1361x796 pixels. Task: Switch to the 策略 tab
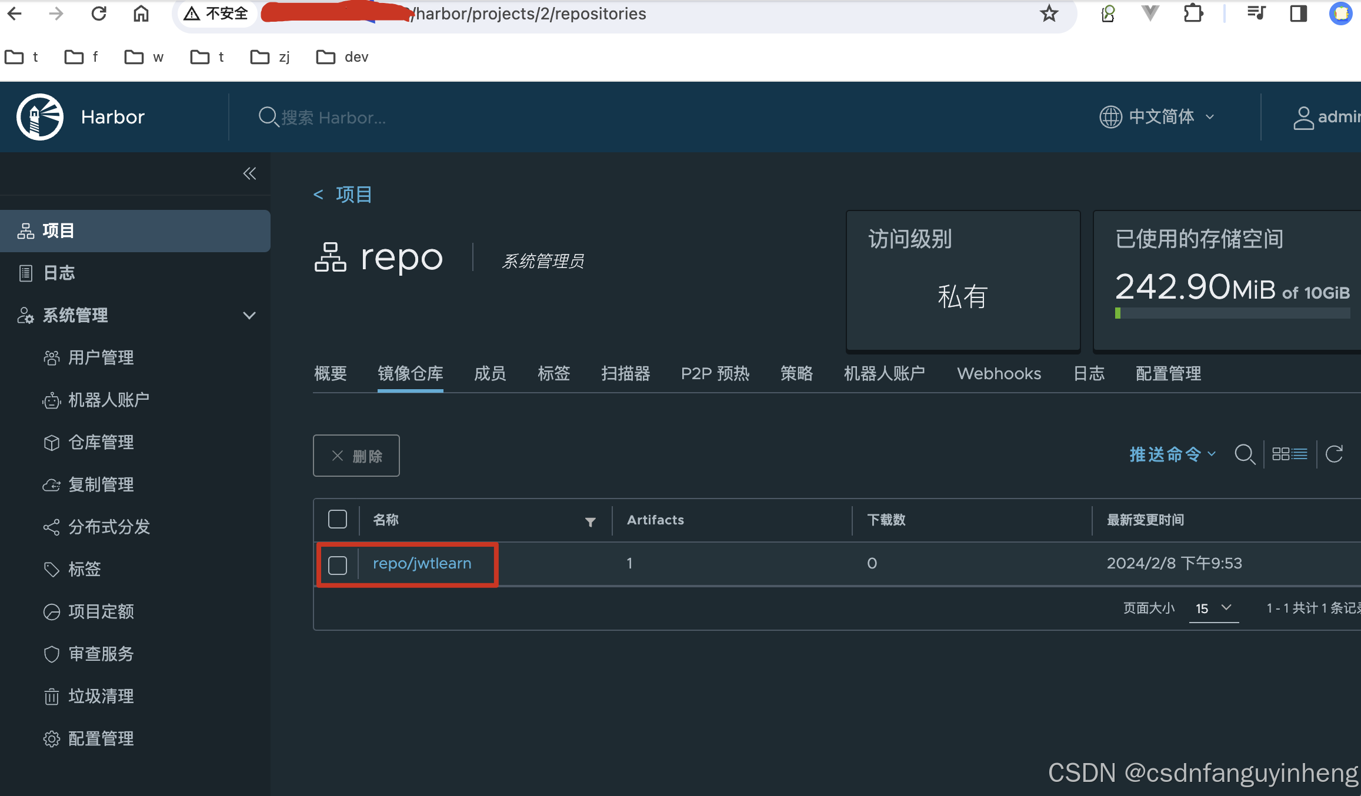click(x=797, y=373)
